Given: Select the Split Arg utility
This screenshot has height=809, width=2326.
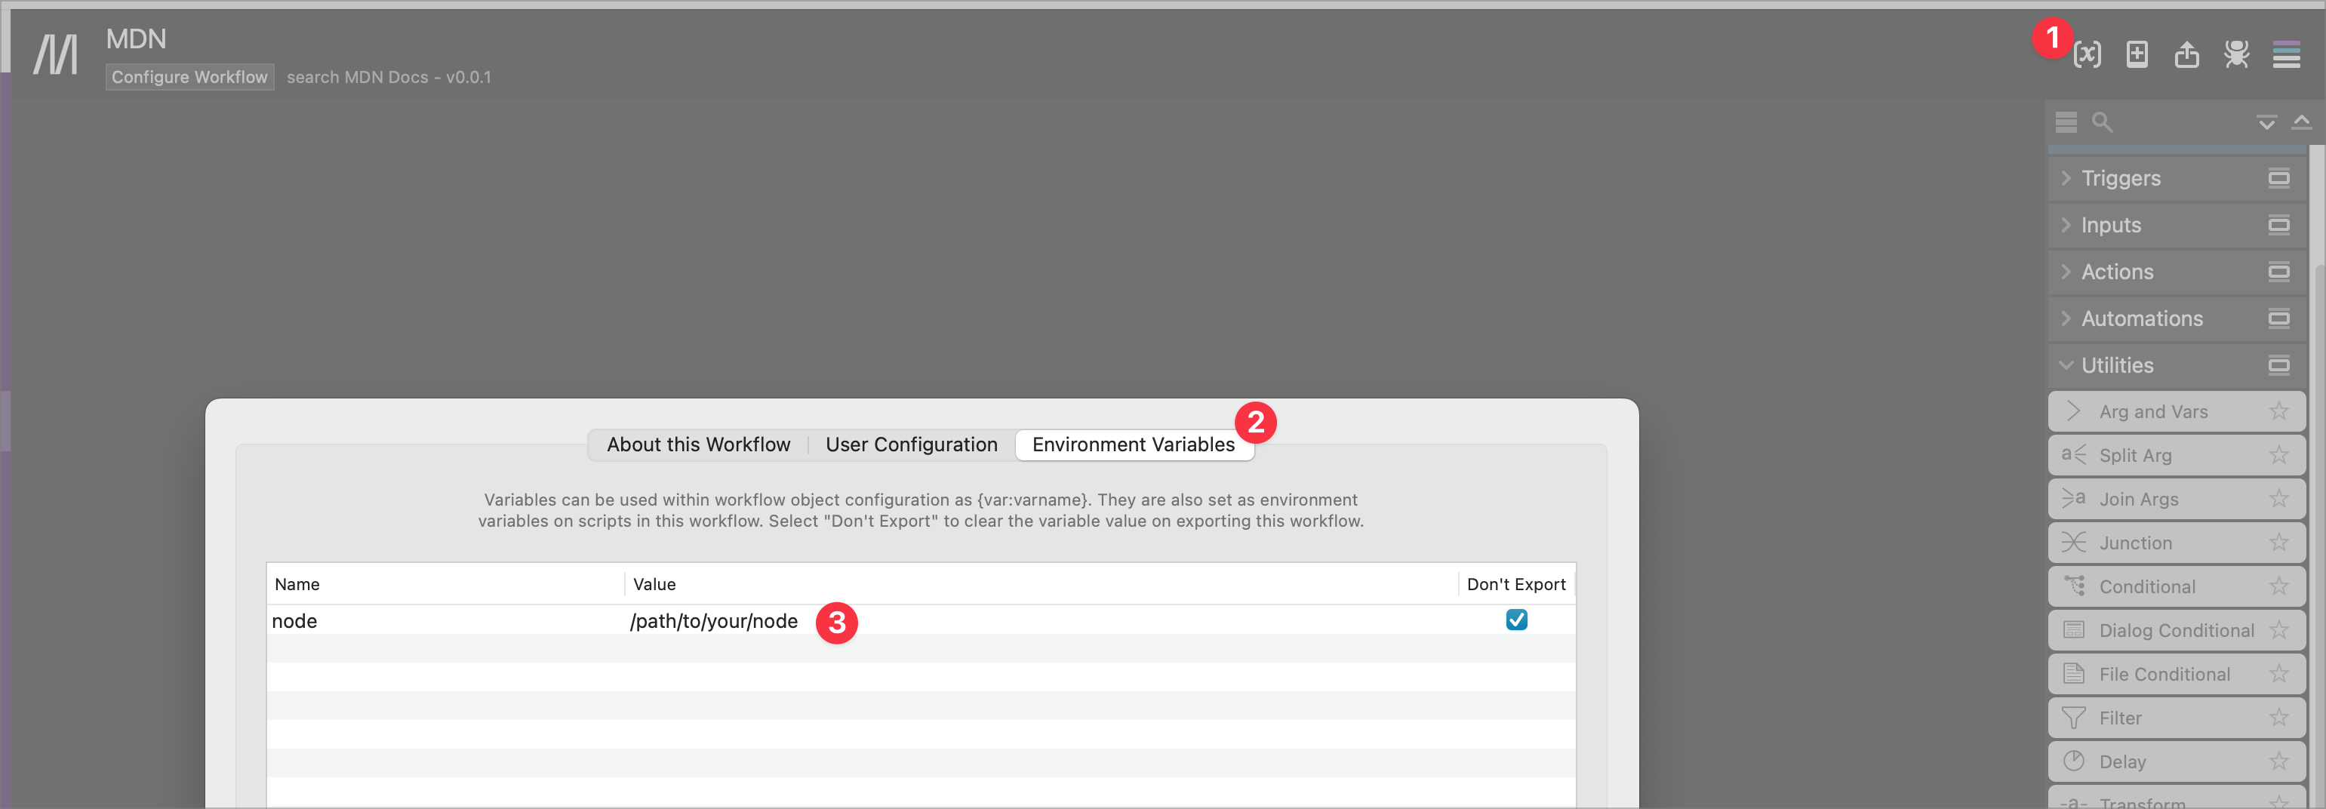Looking at the screenshot, I should tap(2176, 455).
